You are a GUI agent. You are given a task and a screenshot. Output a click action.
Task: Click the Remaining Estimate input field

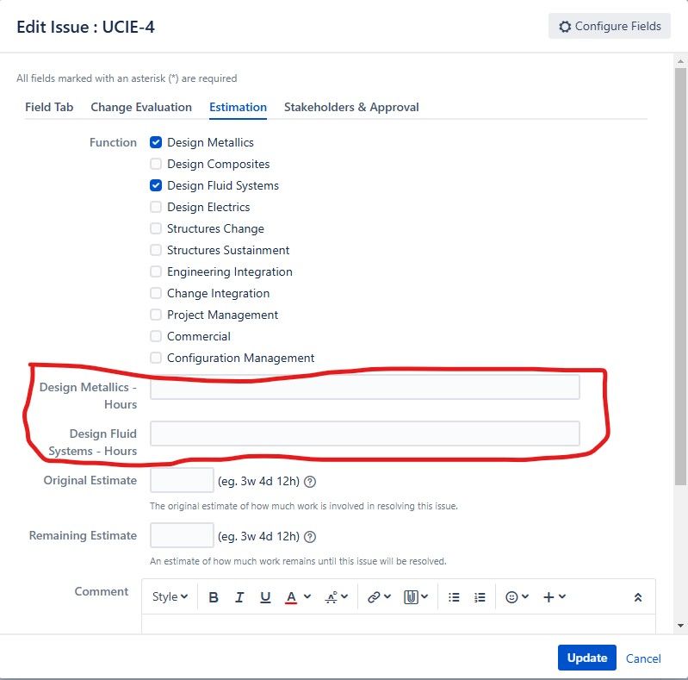coord(182,535)
